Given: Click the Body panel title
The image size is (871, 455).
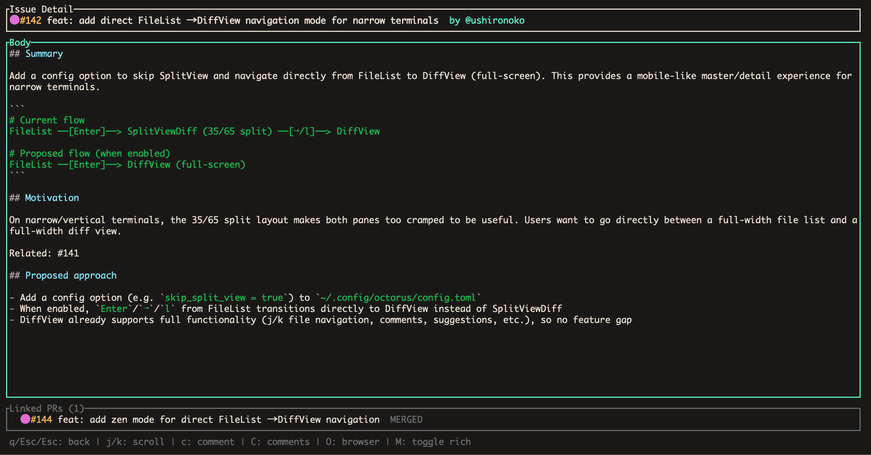Looking at the screenshot, I should [x=20, y=43].
